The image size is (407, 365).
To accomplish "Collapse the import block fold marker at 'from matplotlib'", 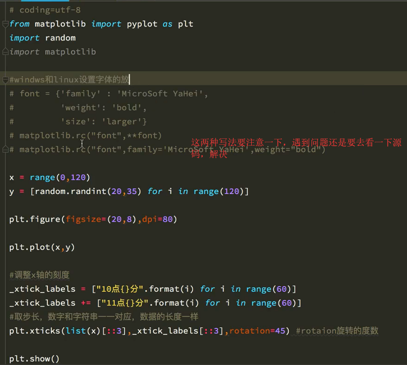I will coord(5,24).
